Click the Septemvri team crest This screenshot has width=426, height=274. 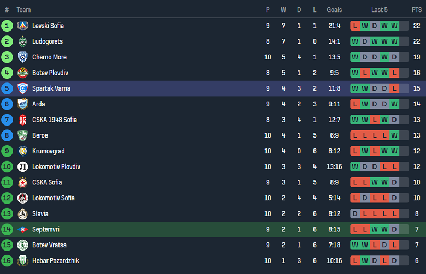click(x=22, y=230)
